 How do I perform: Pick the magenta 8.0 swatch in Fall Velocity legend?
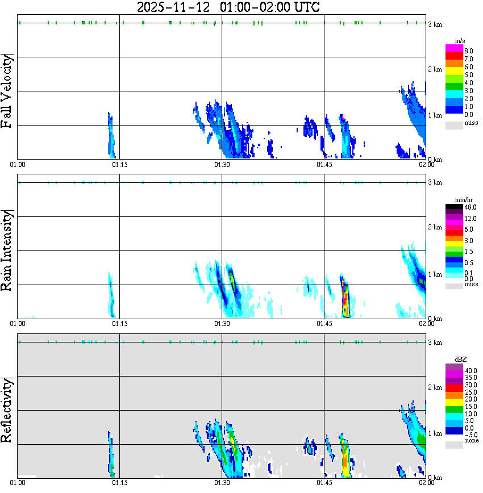pyautogui.click(x=454, y=48)
